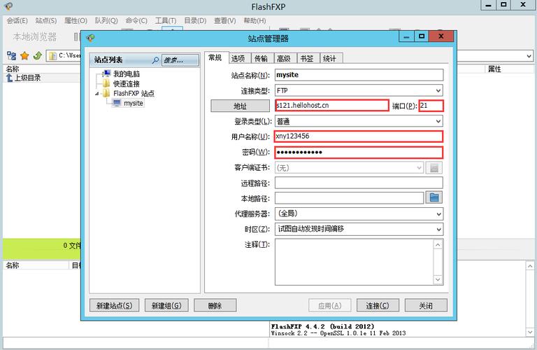Viewport: 537px width, 350px height.
Task: Click the yellow star favorites icon
Action: [24, 55]
